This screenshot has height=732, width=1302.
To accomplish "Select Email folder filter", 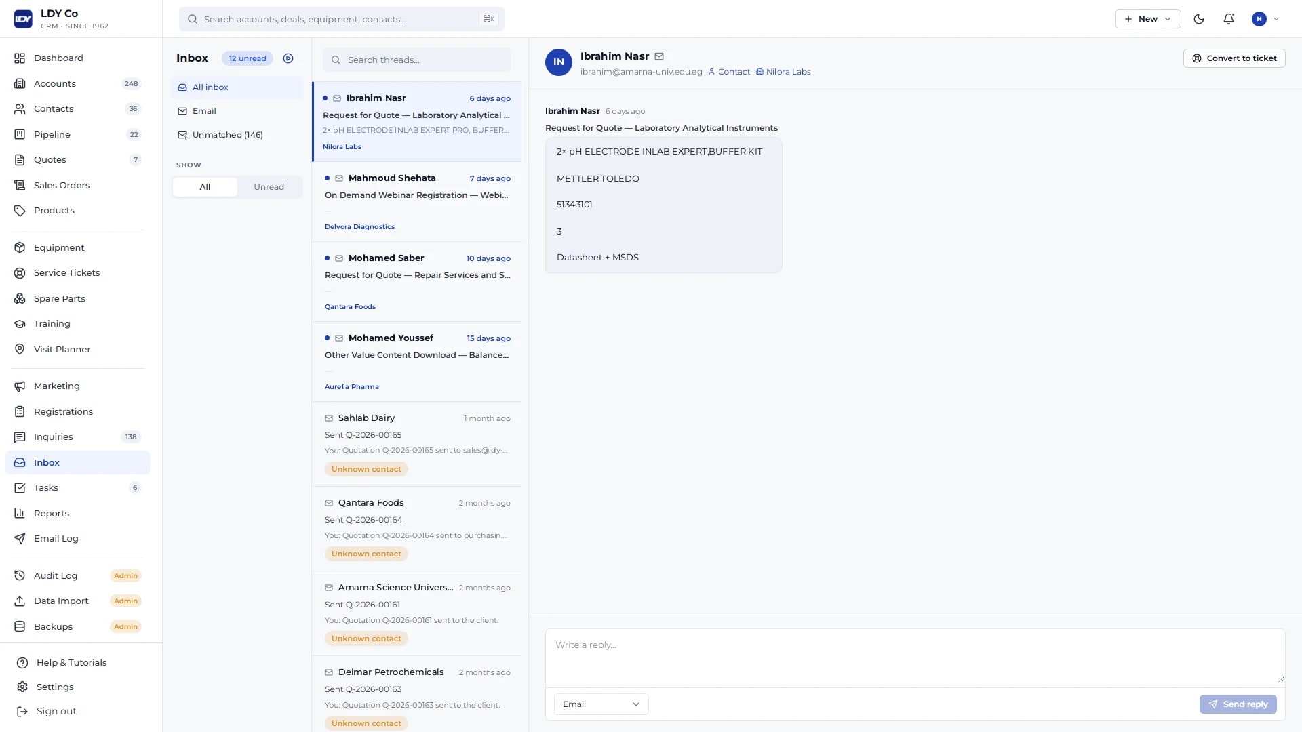I will click(237, 111).
